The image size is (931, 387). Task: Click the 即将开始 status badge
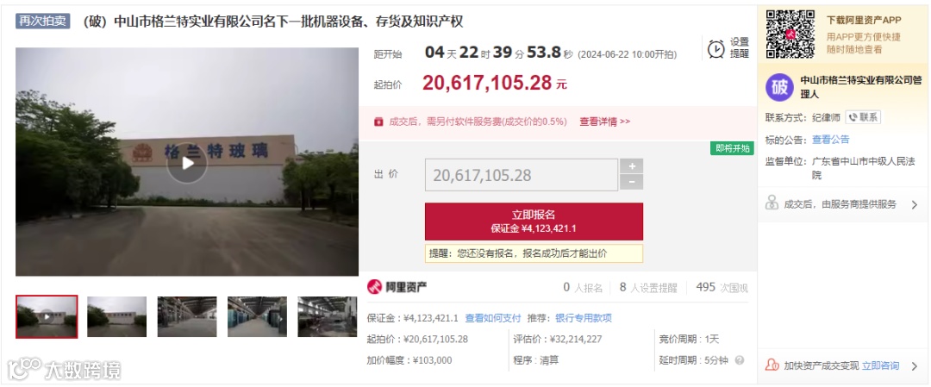point(732,148)
